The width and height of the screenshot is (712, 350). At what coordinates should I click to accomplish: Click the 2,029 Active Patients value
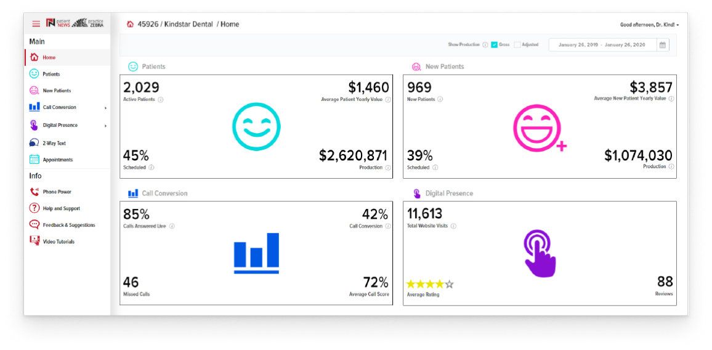141,87
